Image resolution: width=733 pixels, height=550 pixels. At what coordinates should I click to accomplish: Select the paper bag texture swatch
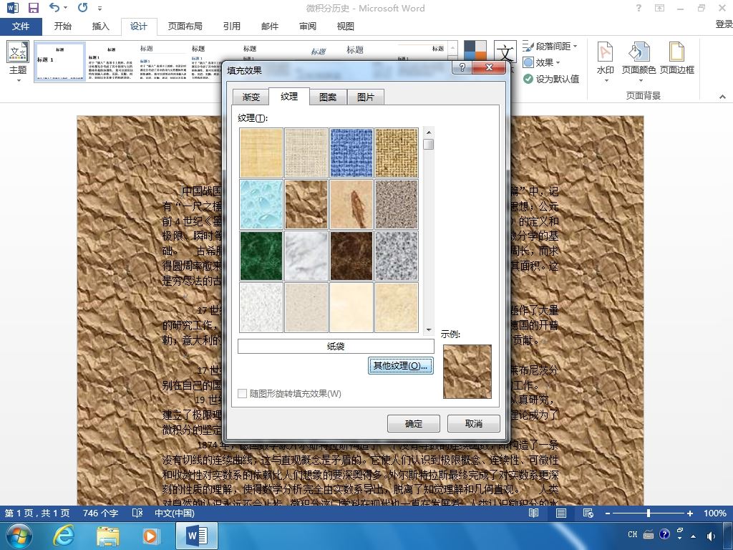click(306, 204)
